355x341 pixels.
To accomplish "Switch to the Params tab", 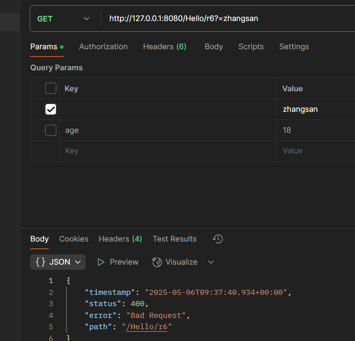I will (x=47, y=47).
